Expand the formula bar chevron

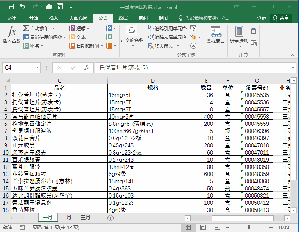pos(293,67)
